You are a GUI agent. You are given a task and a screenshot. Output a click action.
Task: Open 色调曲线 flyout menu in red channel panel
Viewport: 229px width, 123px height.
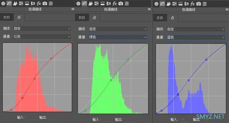pyautogui.click(x=73, y=9)
